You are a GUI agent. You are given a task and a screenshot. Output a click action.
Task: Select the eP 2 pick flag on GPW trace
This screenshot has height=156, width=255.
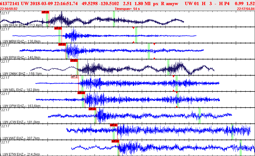(x=81, y=93)
